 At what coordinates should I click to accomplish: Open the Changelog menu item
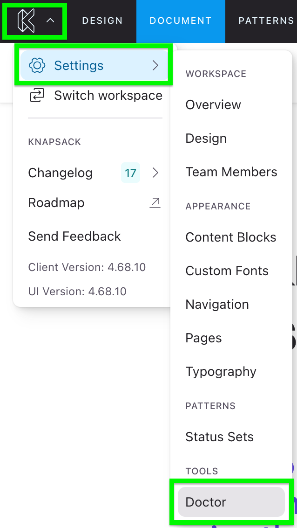[x=61, y=173]
